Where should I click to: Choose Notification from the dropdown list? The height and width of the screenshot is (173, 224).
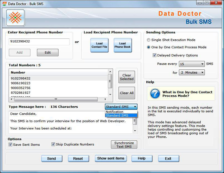coord(121,112)
